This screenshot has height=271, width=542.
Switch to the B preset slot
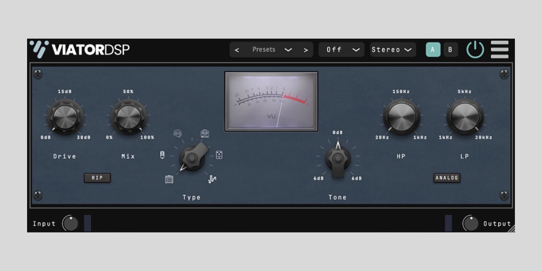click(x=451, y=49)
